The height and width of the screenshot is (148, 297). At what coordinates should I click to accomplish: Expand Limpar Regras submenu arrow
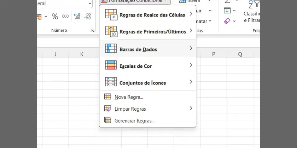(191, 109)
